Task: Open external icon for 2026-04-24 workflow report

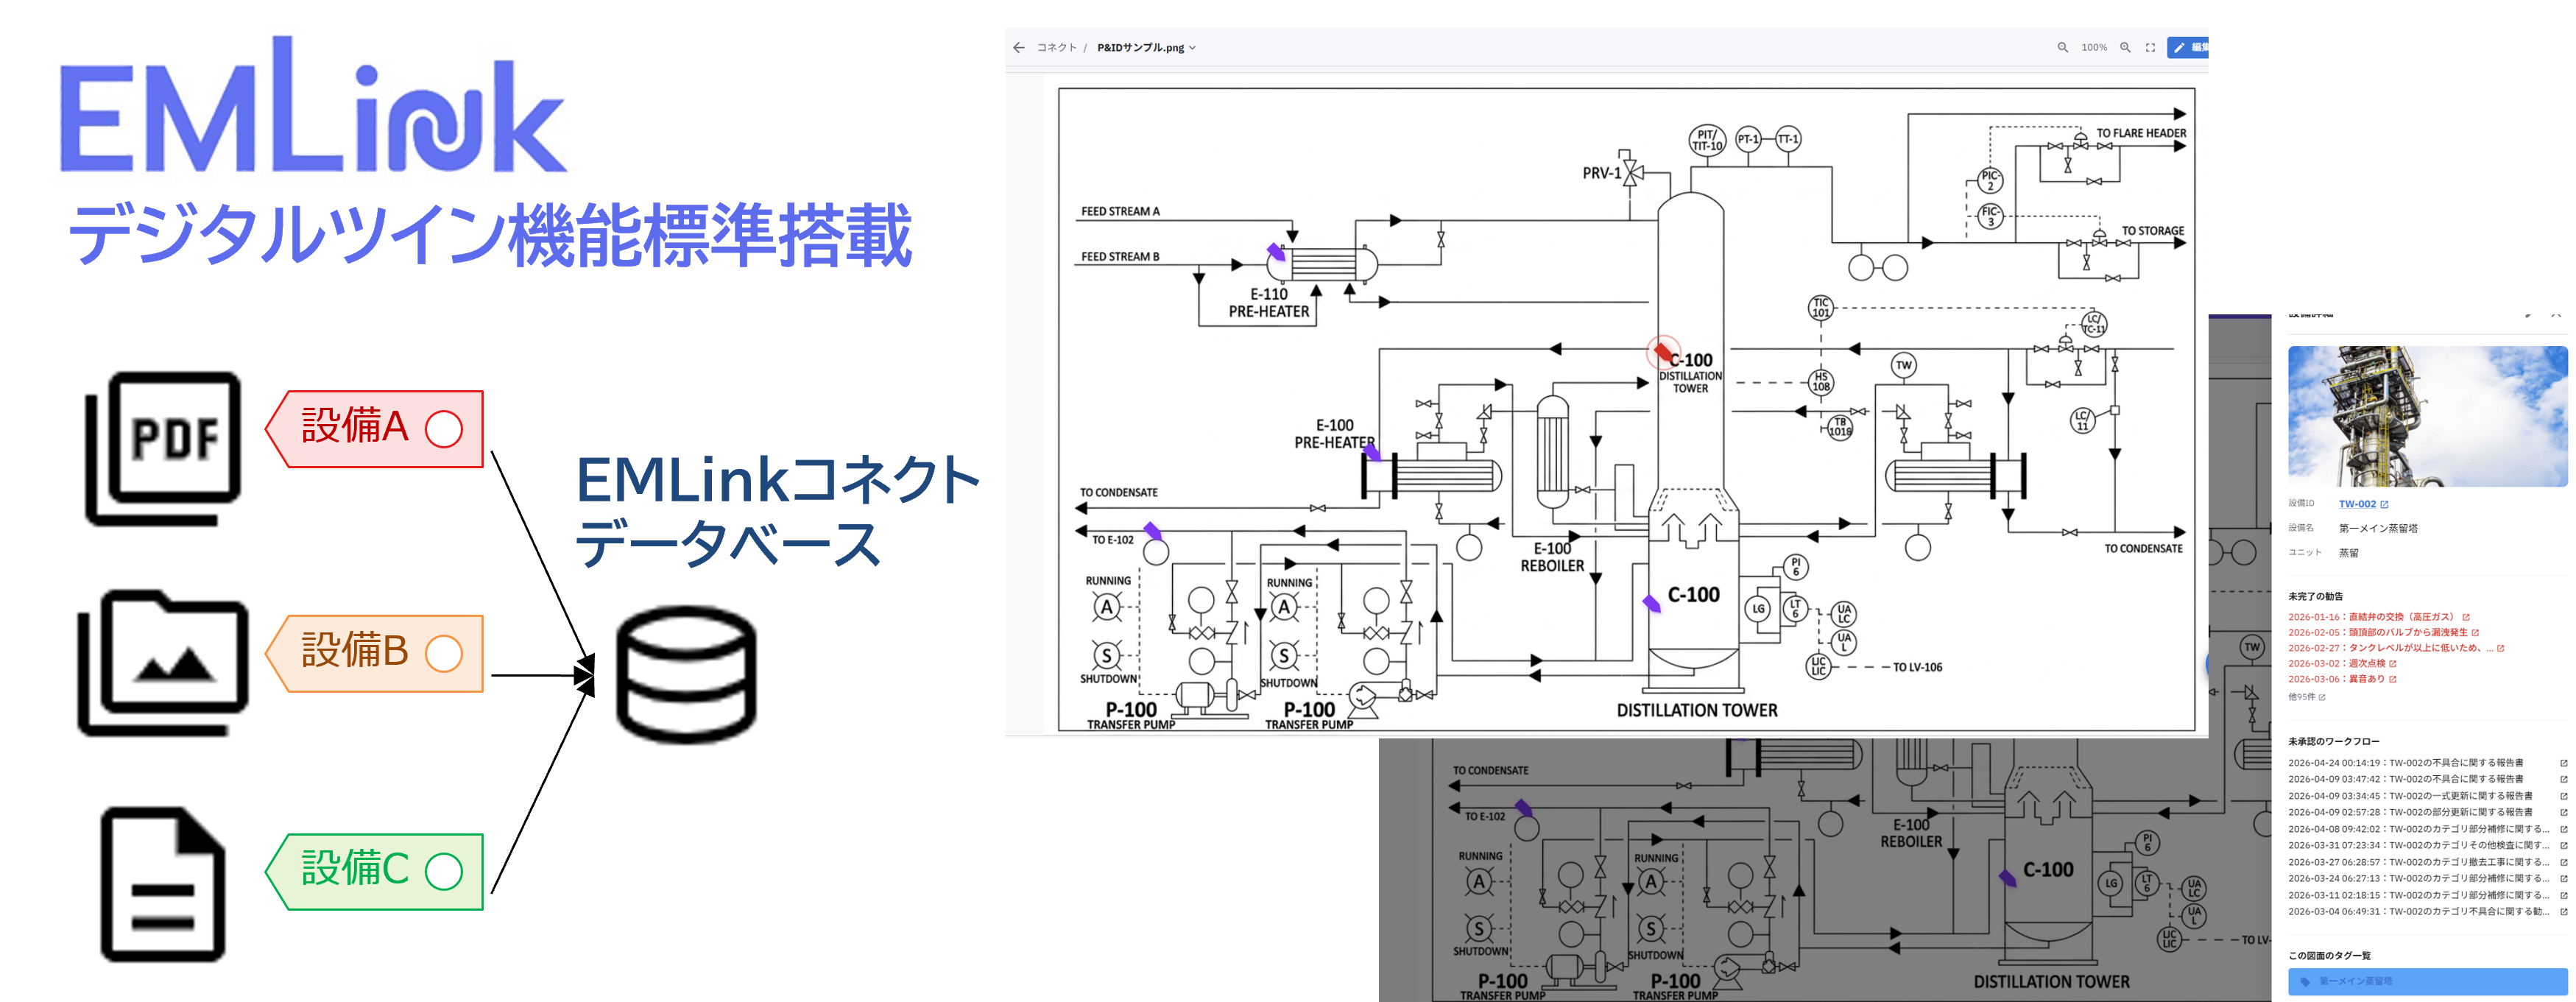Action: (x=2563, y=763)
